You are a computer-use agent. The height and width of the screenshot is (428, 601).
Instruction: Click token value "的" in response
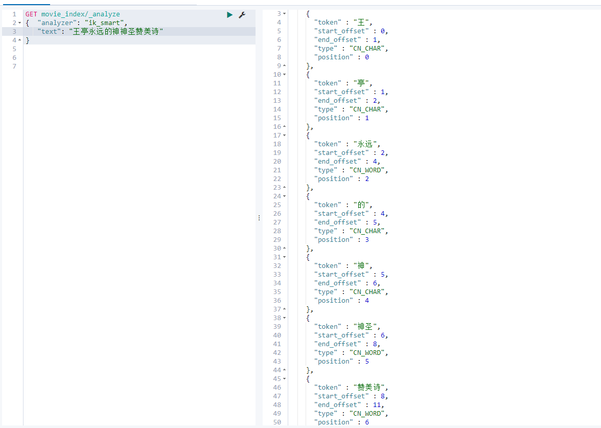361,205
